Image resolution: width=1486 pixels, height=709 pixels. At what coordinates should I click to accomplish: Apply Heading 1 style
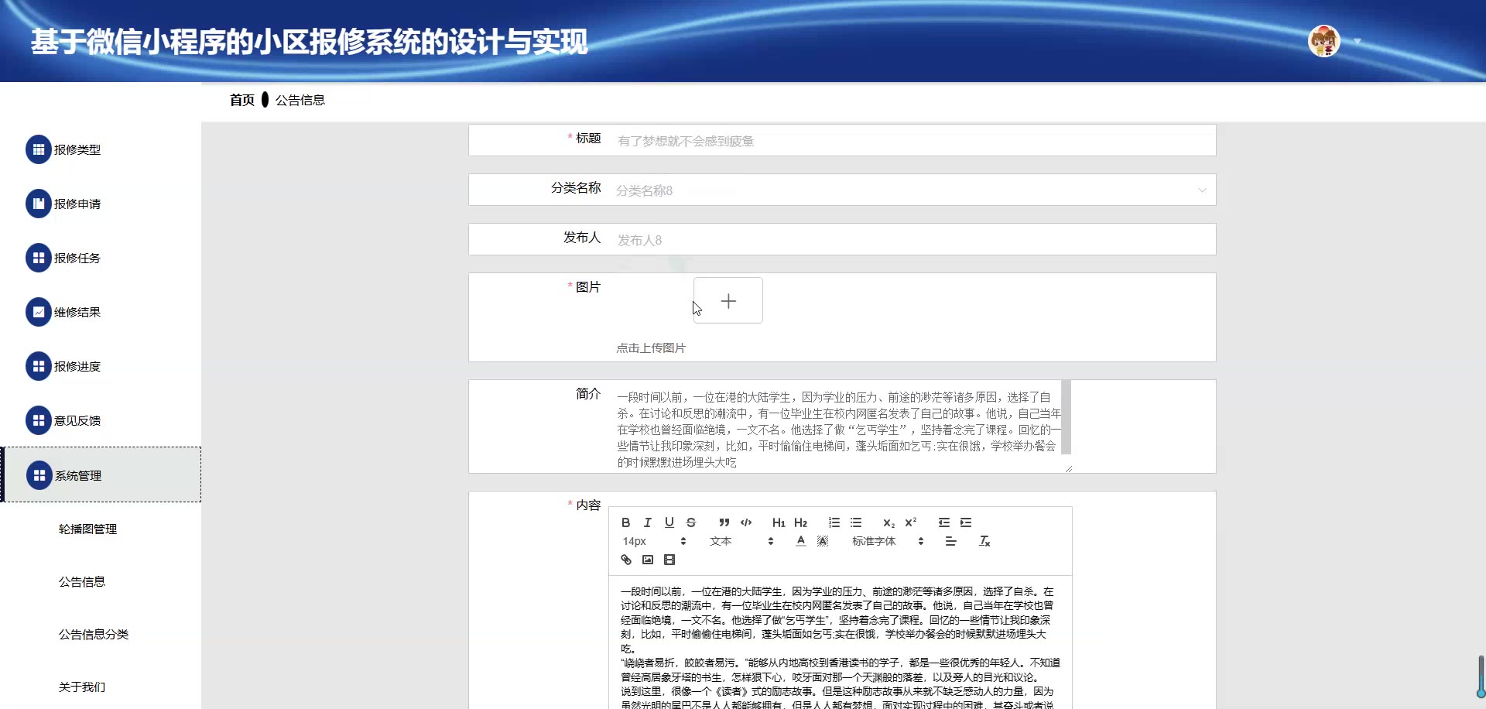tap(779, 522)
